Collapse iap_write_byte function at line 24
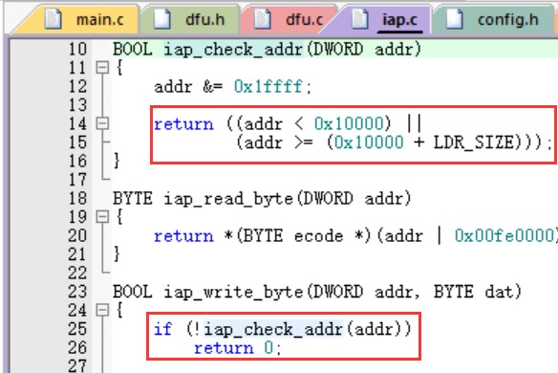 [x=102, y=310]
